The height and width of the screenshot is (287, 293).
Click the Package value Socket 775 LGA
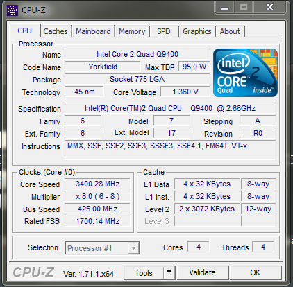(x=137, y=79)
